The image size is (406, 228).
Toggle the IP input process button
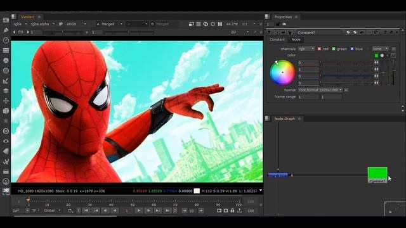click(61, 24)
